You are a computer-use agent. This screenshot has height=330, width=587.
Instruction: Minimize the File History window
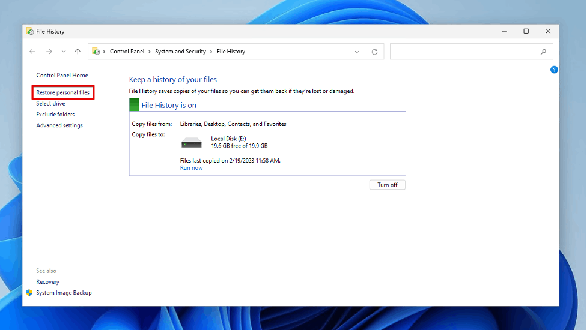point(505,31)
